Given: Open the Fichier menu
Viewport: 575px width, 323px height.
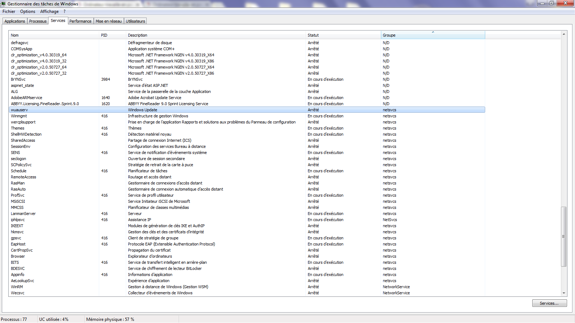Looking at the screenshot, I should click(9, 11).
